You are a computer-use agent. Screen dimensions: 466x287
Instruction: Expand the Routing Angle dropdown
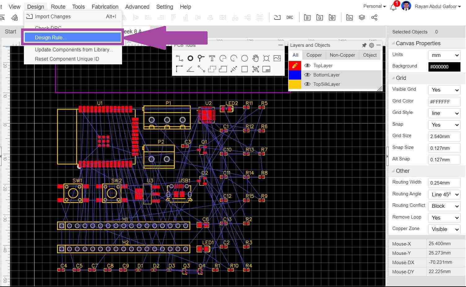click(x=444, y=194)
